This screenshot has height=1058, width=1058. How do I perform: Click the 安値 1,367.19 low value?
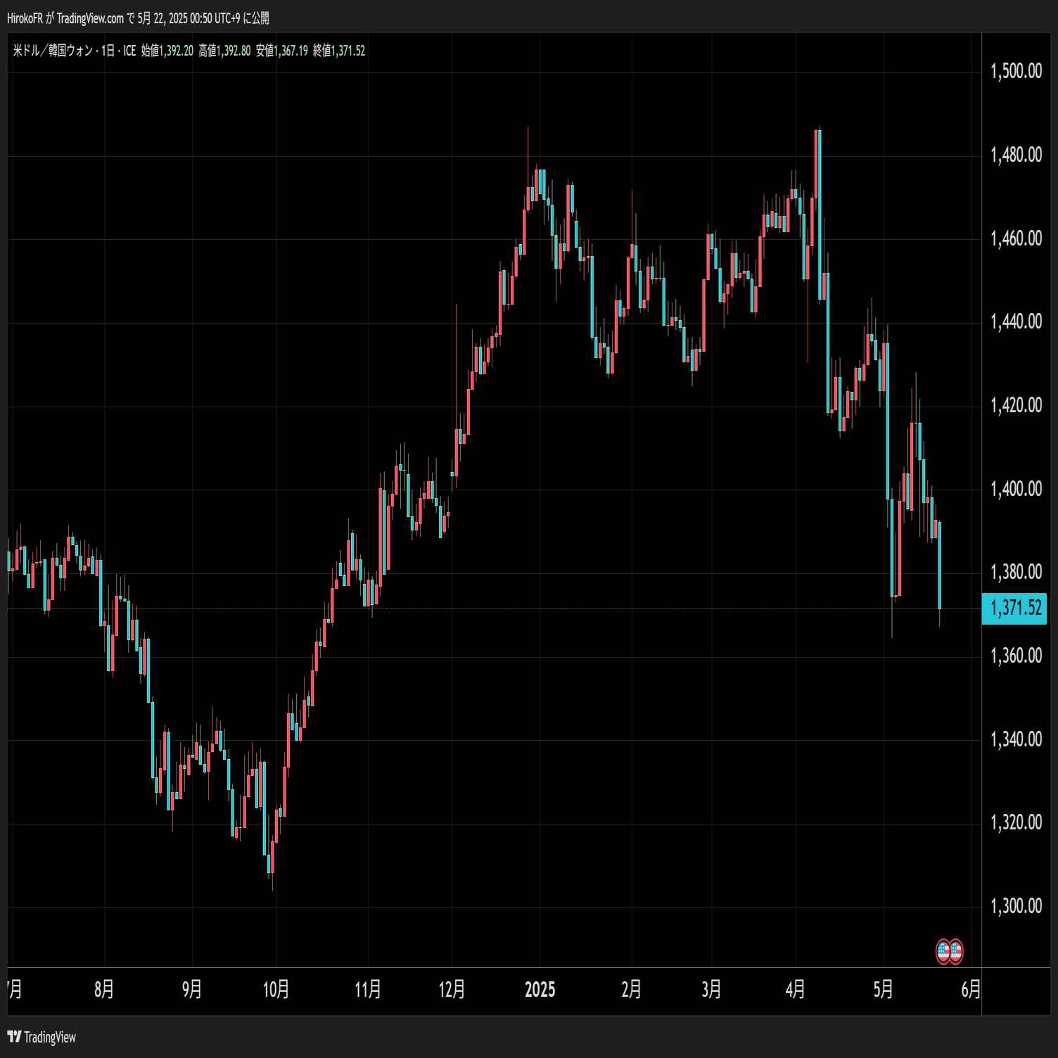282,51
